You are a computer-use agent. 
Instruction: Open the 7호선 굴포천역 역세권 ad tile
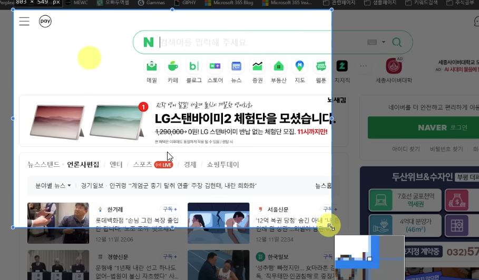point(405,200)
